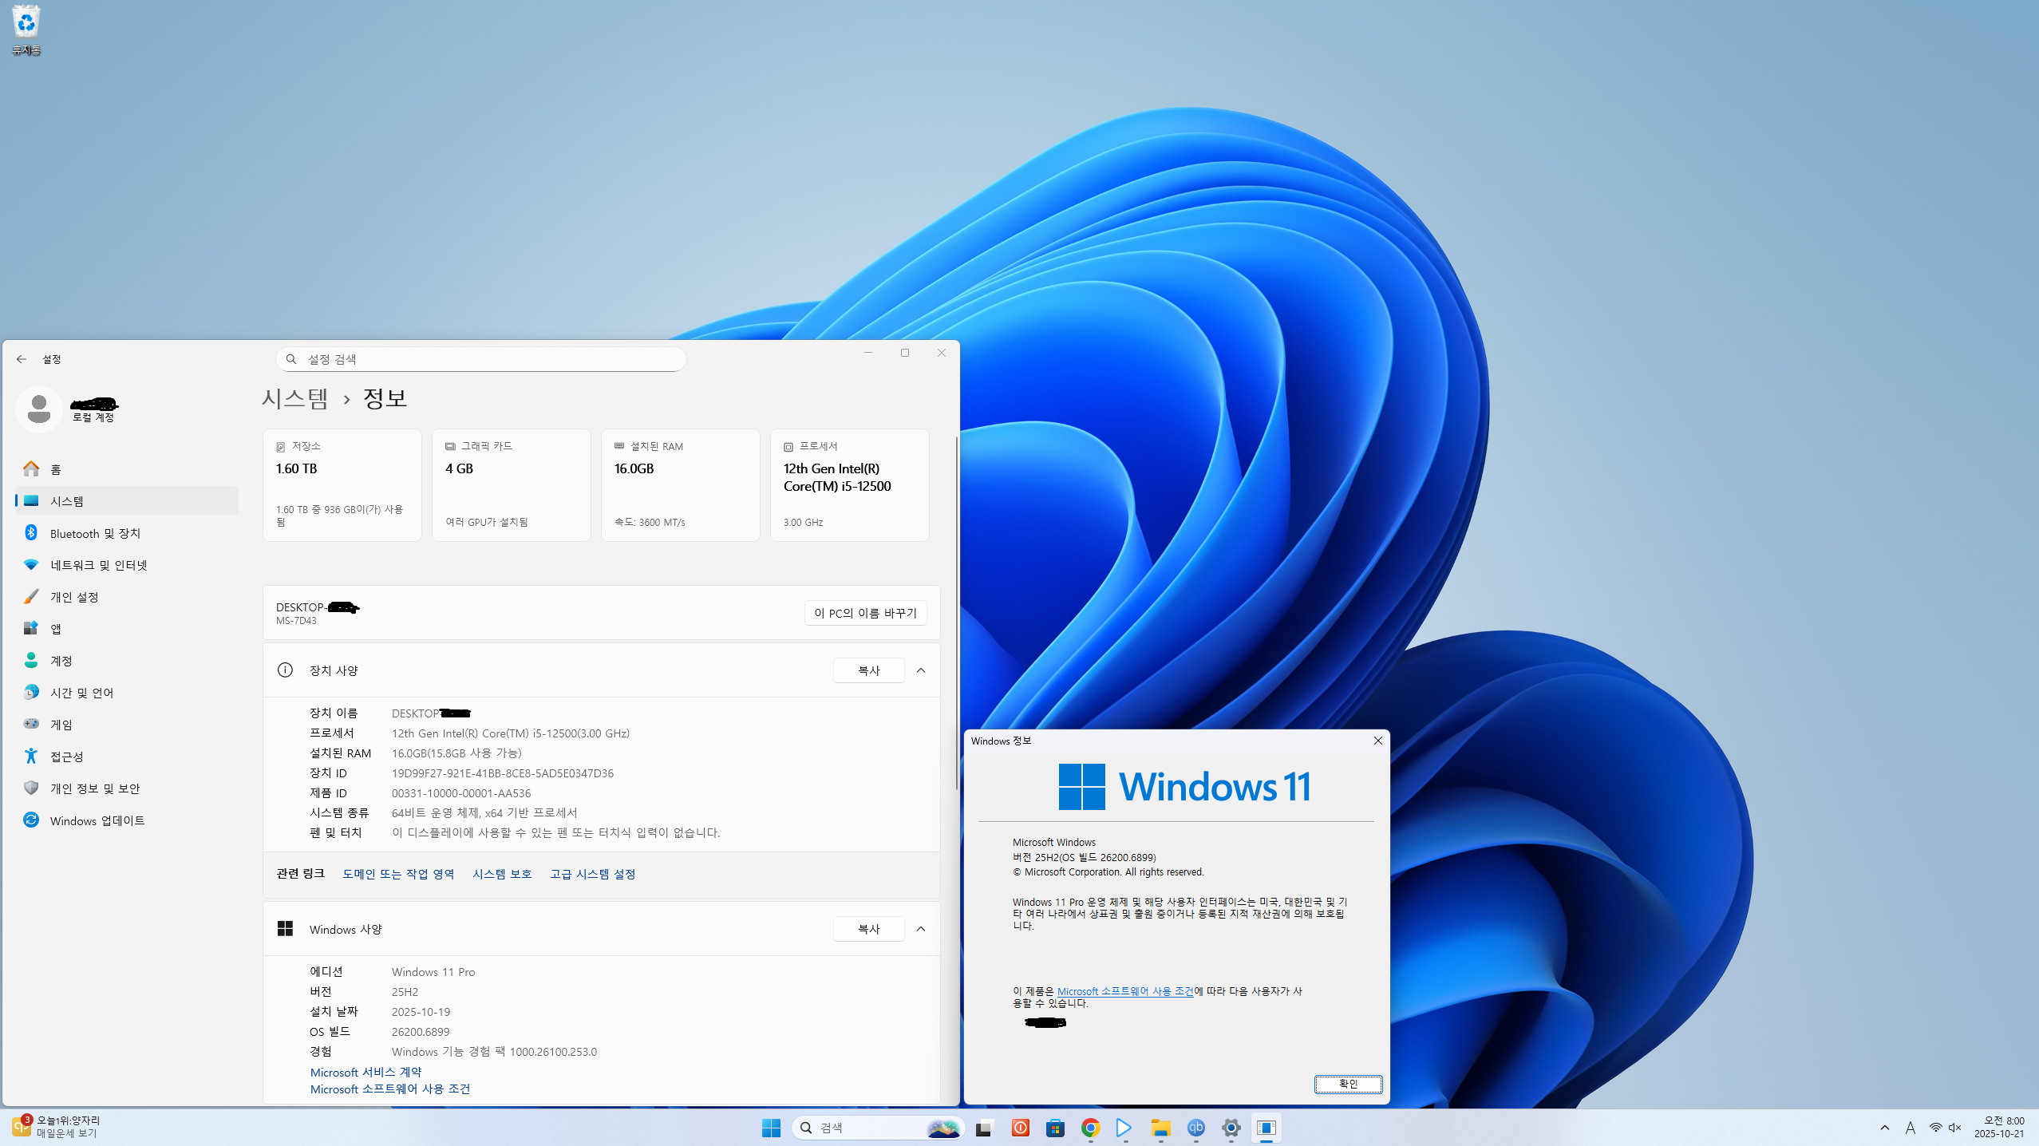Open Windows 업데이트 page

(x=97, y=820)
